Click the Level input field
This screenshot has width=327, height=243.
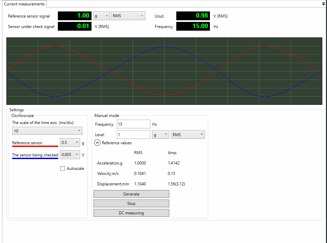tap(133, 134)
